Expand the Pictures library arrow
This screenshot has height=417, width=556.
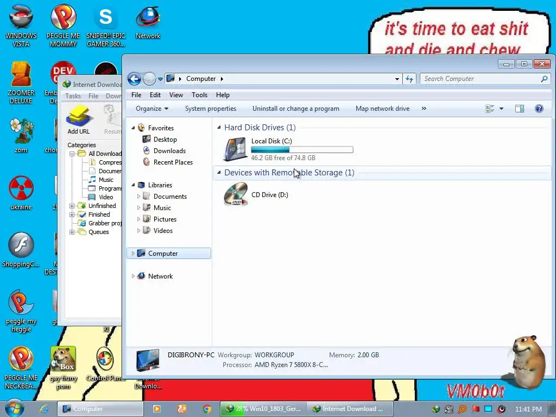(x=138, y=219)
